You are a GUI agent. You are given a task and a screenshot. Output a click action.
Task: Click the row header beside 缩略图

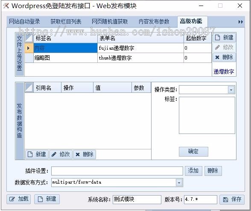click(x=29, y=58)
